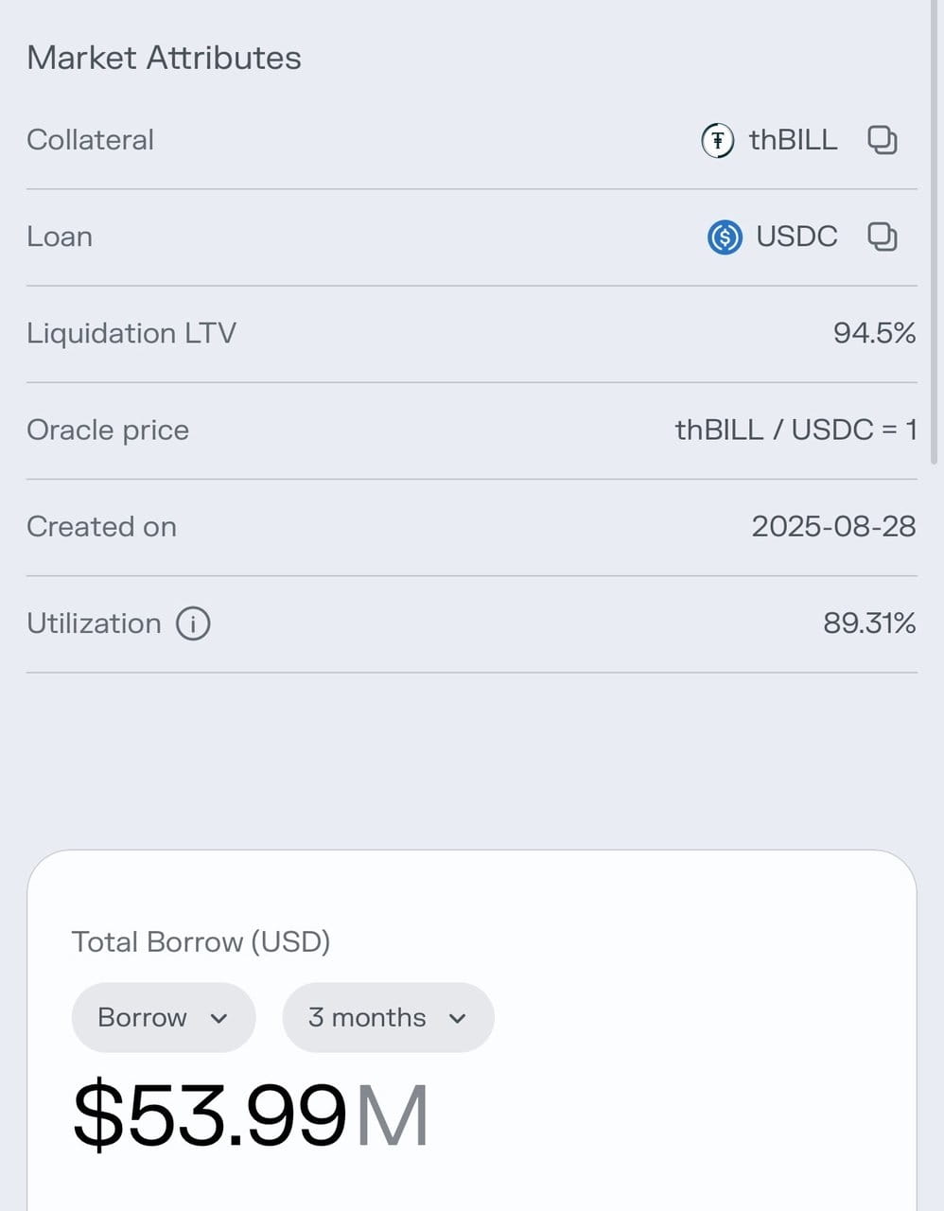Viewport: 944px width, 1211px height.
Task: Click chevron arrow beside 3 months
Action: [458, 1019]
